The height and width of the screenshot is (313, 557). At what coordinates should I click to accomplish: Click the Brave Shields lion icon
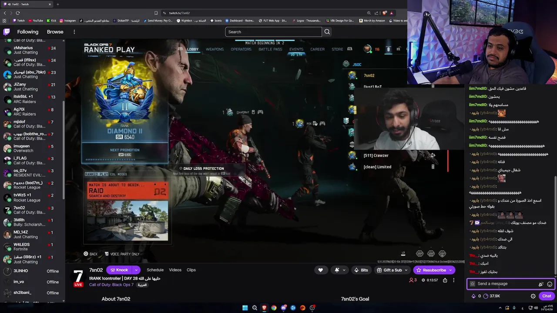click(x=385, y=13)
